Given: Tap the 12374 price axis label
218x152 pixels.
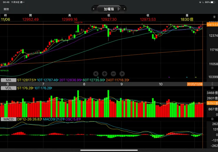Looking at the screenshot, I should (213, 36).
